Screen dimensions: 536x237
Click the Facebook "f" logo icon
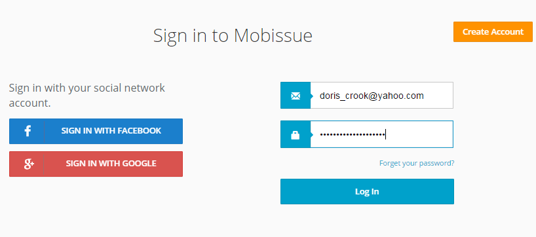coord(28,131)
